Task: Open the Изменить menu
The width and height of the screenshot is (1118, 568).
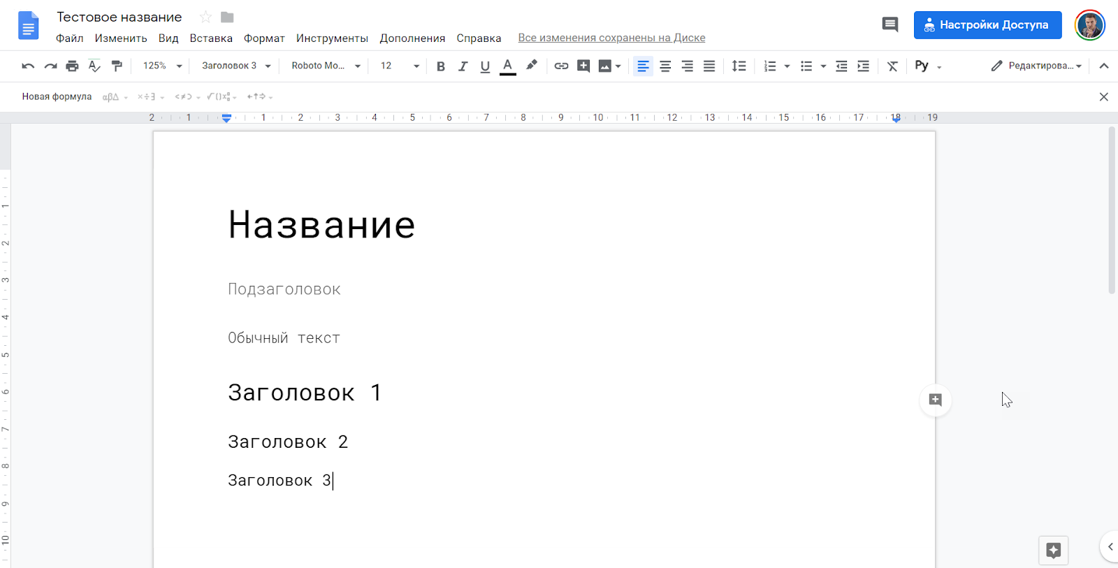Action: click(121, 38)
